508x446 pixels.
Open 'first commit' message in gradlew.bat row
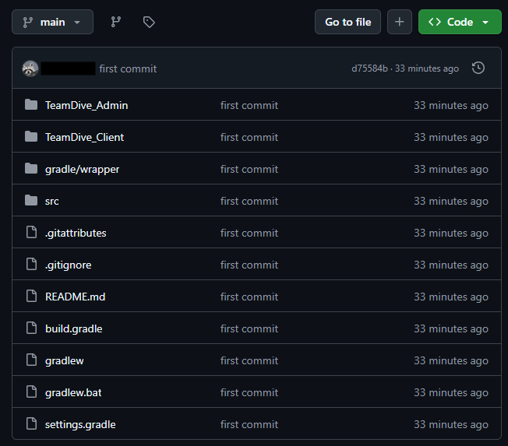pos(249,392)
